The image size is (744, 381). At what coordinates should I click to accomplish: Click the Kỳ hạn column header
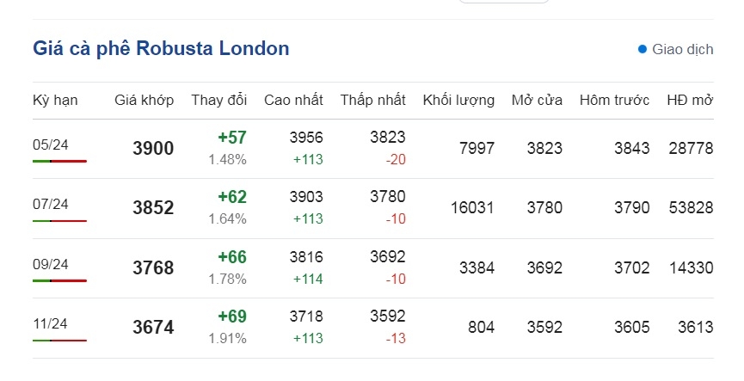coord(55,100)
